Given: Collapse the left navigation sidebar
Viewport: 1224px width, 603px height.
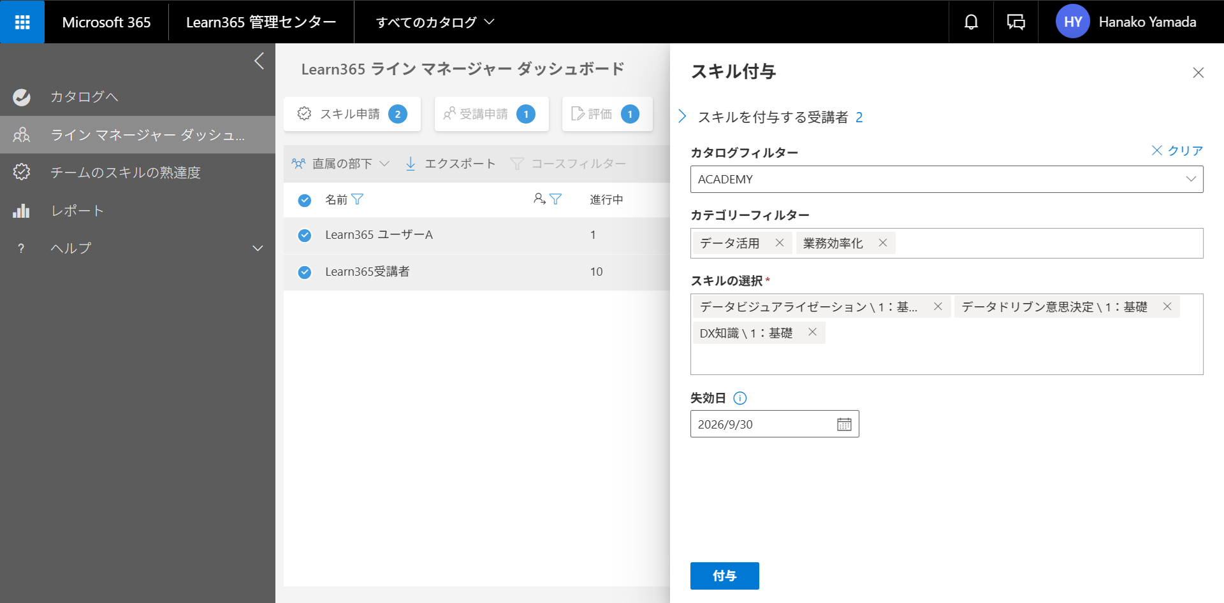Looking at the screenshot, I should coord(259,61).
